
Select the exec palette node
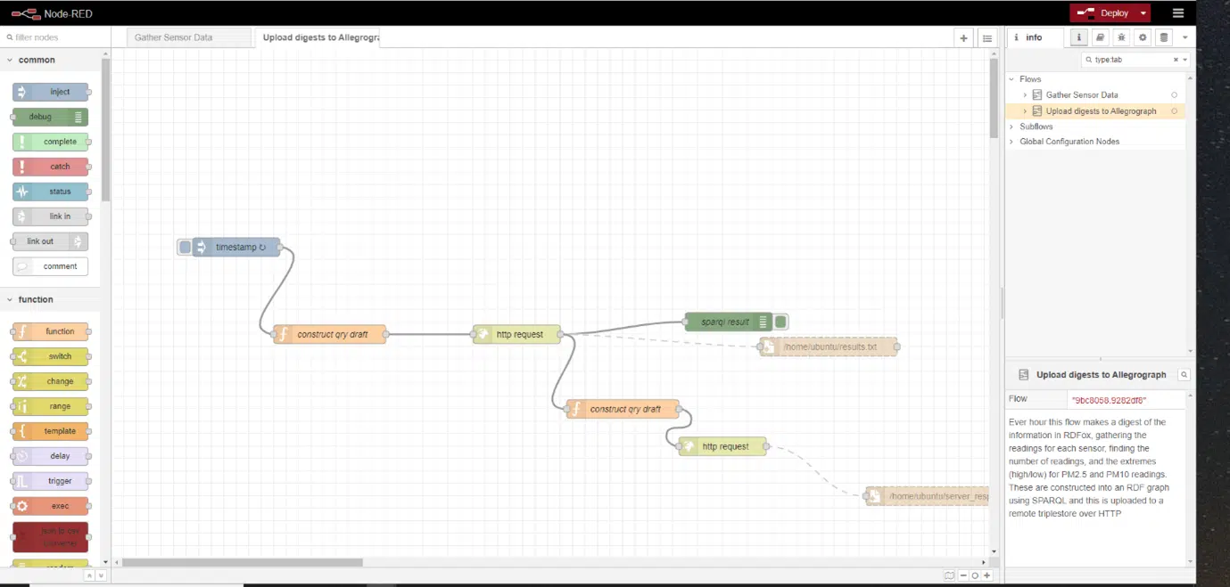[51, 506]
